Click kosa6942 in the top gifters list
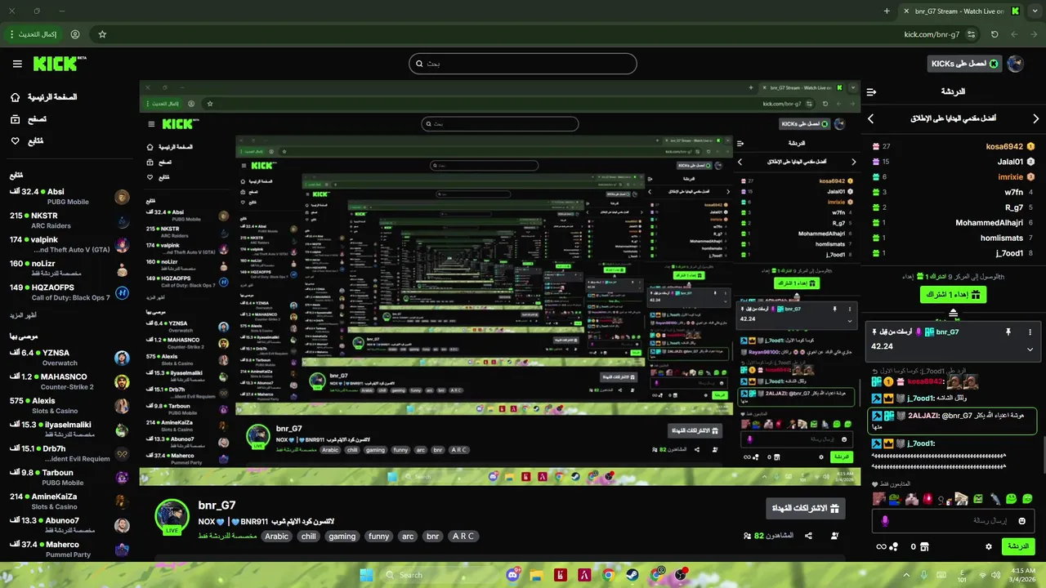Viewport: 1046px width, 588px height. 1004,146
